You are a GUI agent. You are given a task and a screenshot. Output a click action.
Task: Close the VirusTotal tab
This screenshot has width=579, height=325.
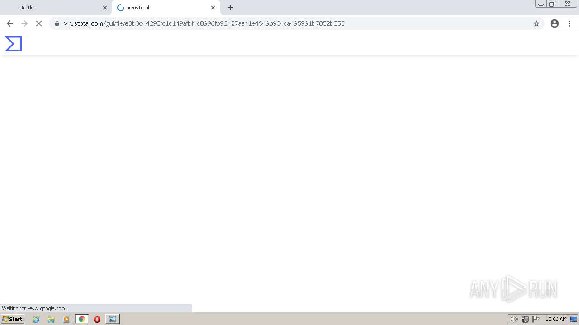point(213,8)
